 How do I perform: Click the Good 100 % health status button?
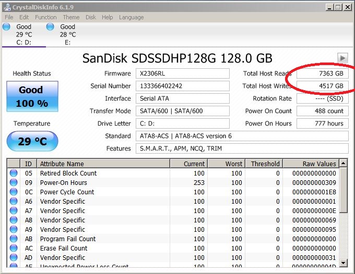pyautogui.click(x=32, y=96)
